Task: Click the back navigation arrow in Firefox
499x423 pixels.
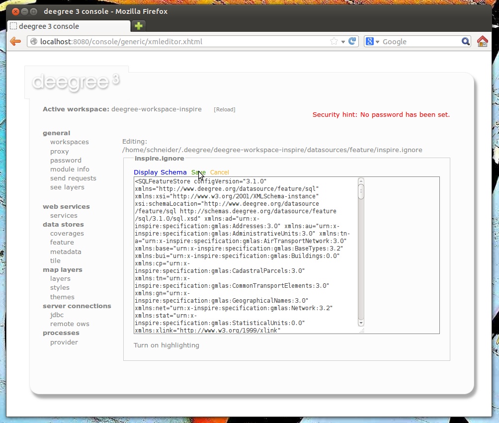Action: [x=15, y=41]
